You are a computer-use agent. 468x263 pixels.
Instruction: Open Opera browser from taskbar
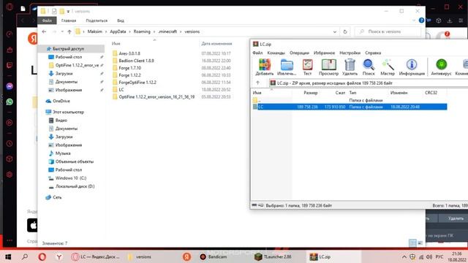pos(42,256)
